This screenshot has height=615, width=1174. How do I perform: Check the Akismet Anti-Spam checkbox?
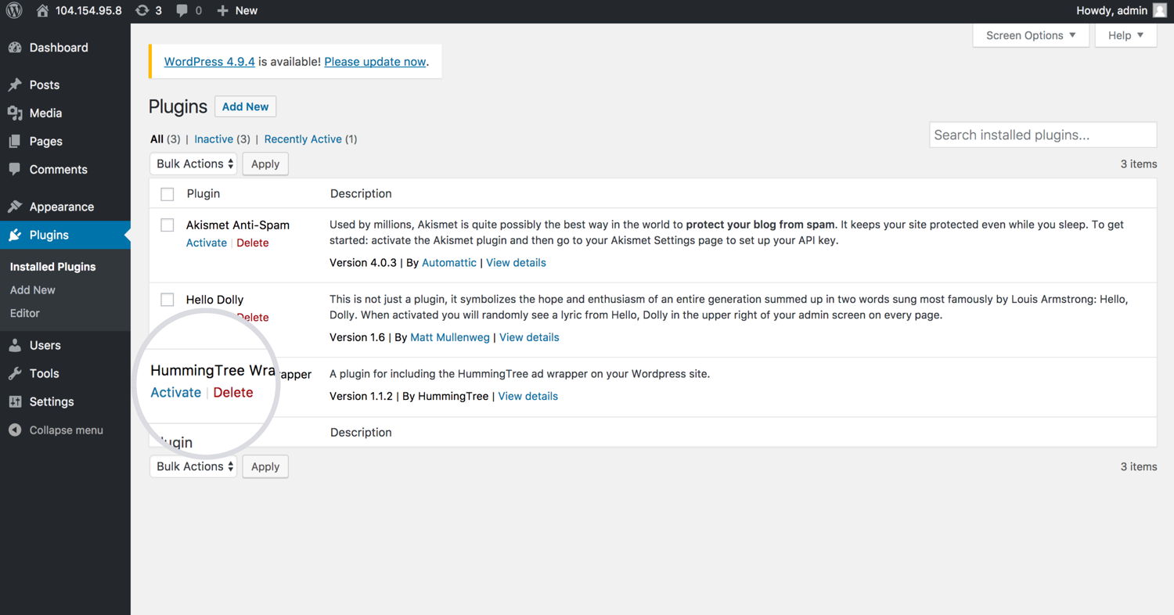point(167,225)
